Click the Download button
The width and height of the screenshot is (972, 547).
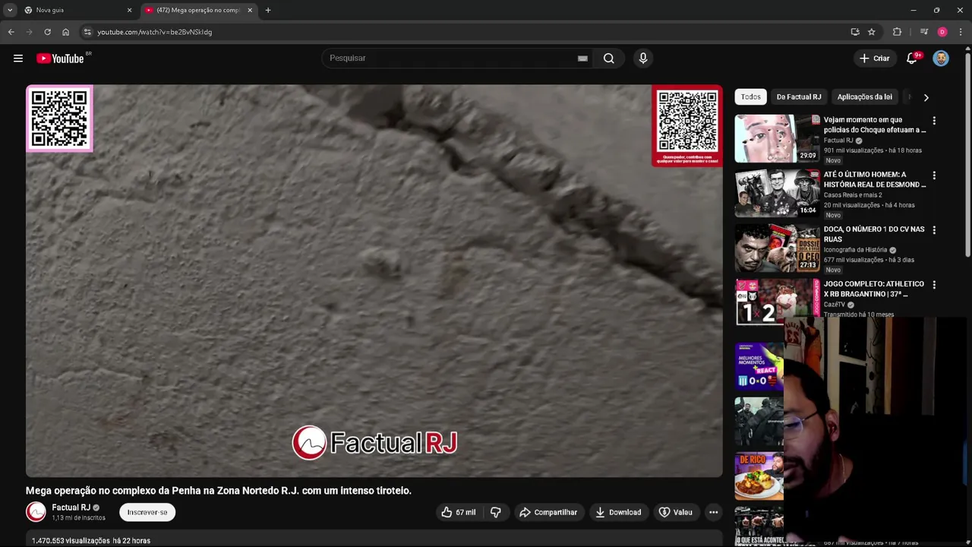point(618,512)
